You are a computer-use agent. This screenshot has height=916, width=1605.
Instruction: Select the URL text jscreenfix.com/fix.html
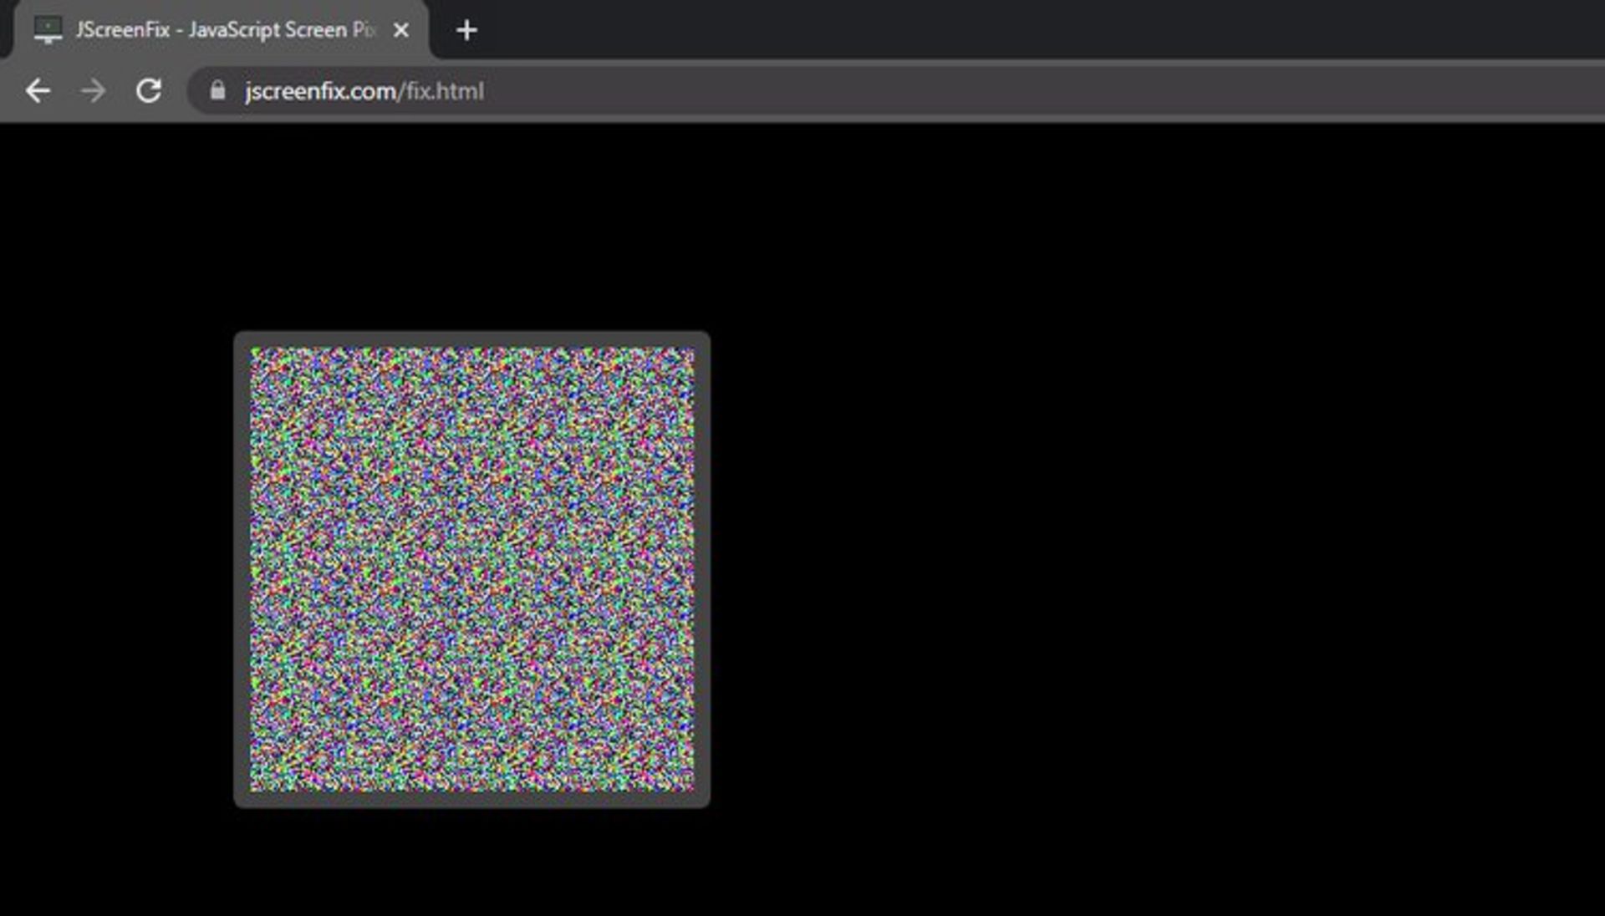[x=364, y=91]
